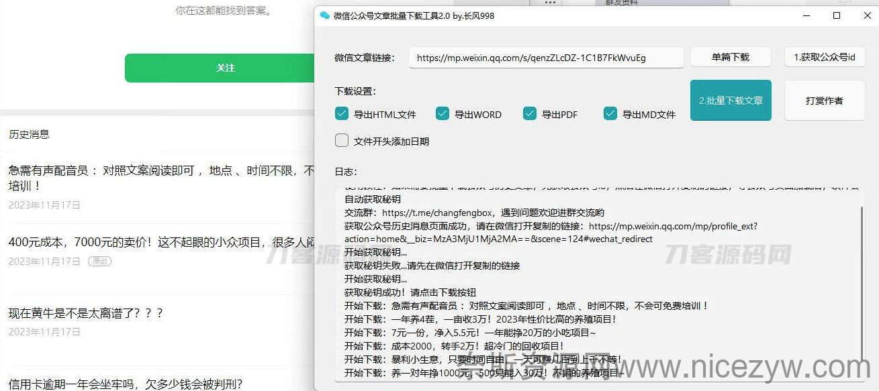Screen dimensions: 879x391
Task: Click the 历史消息 heading
Action: coord(29,134)
